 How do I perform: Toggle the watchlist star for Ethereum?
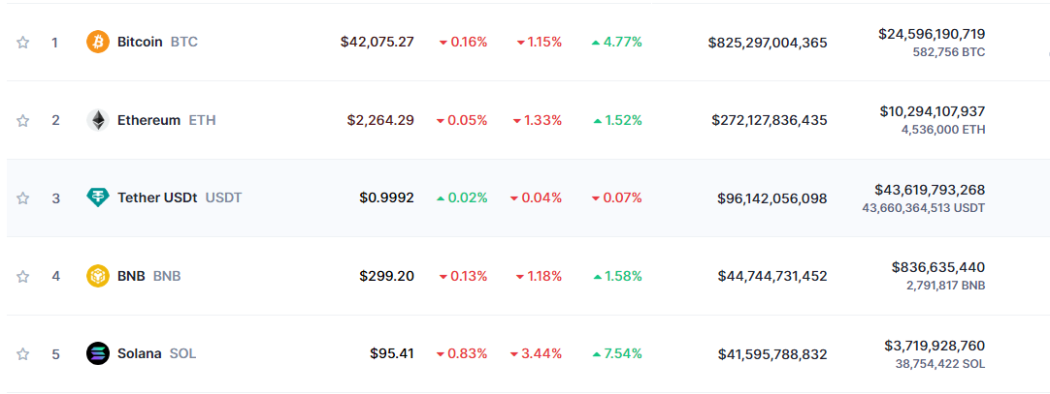[x=22, y=120]
